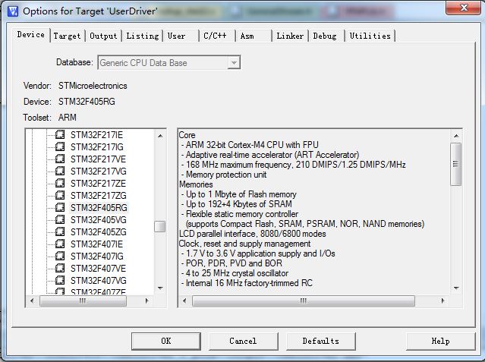Click description pane horizontal scrollbar thumb

coord(304,301)
